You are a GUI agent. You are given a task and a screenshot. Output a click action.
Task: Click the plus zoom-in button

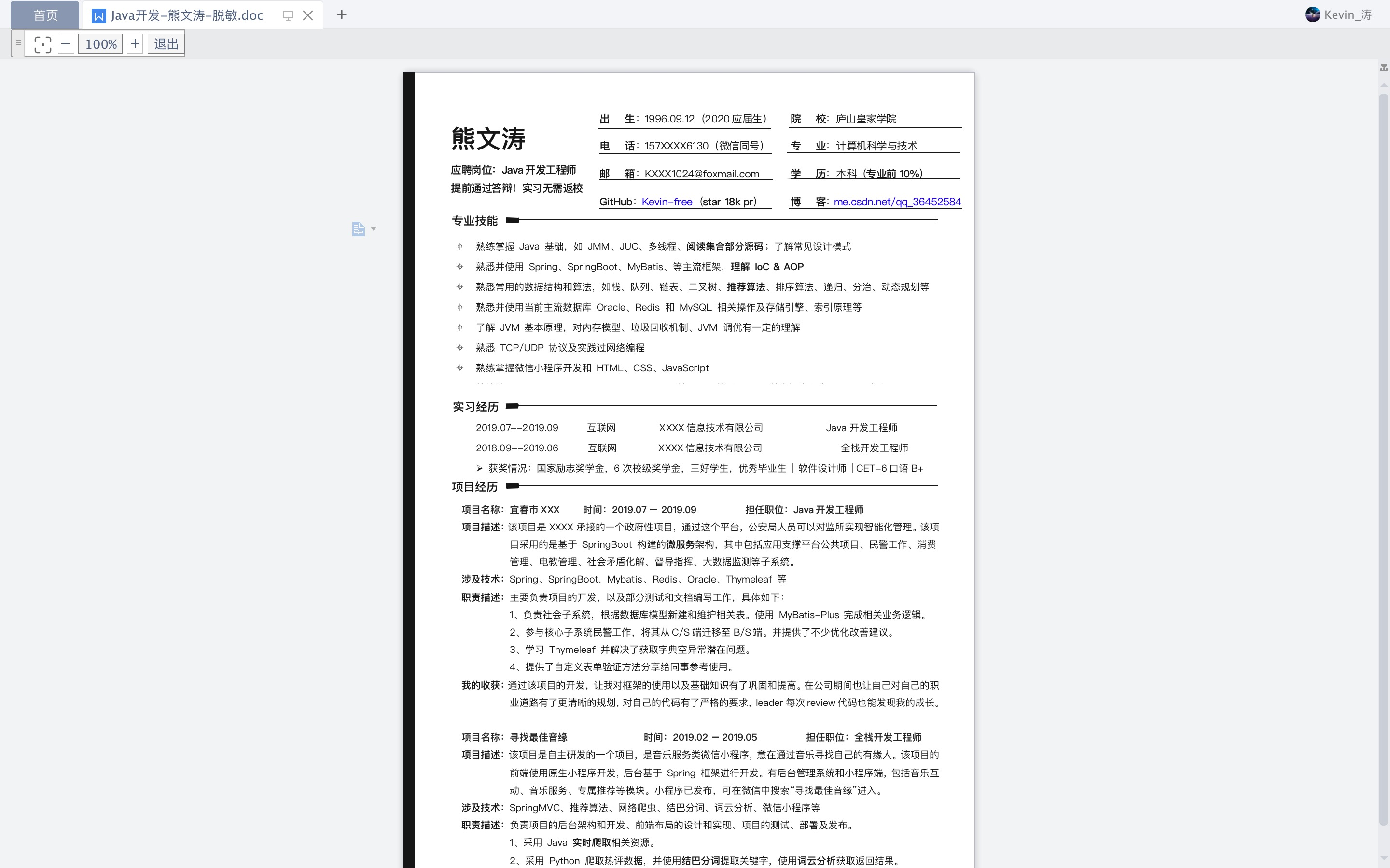(135, 43)
